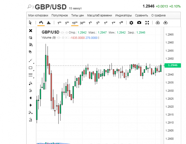Screen dimensions: 186x144
Task: Click the zoom in magnifier icon
Action: [x=30, y=83]
